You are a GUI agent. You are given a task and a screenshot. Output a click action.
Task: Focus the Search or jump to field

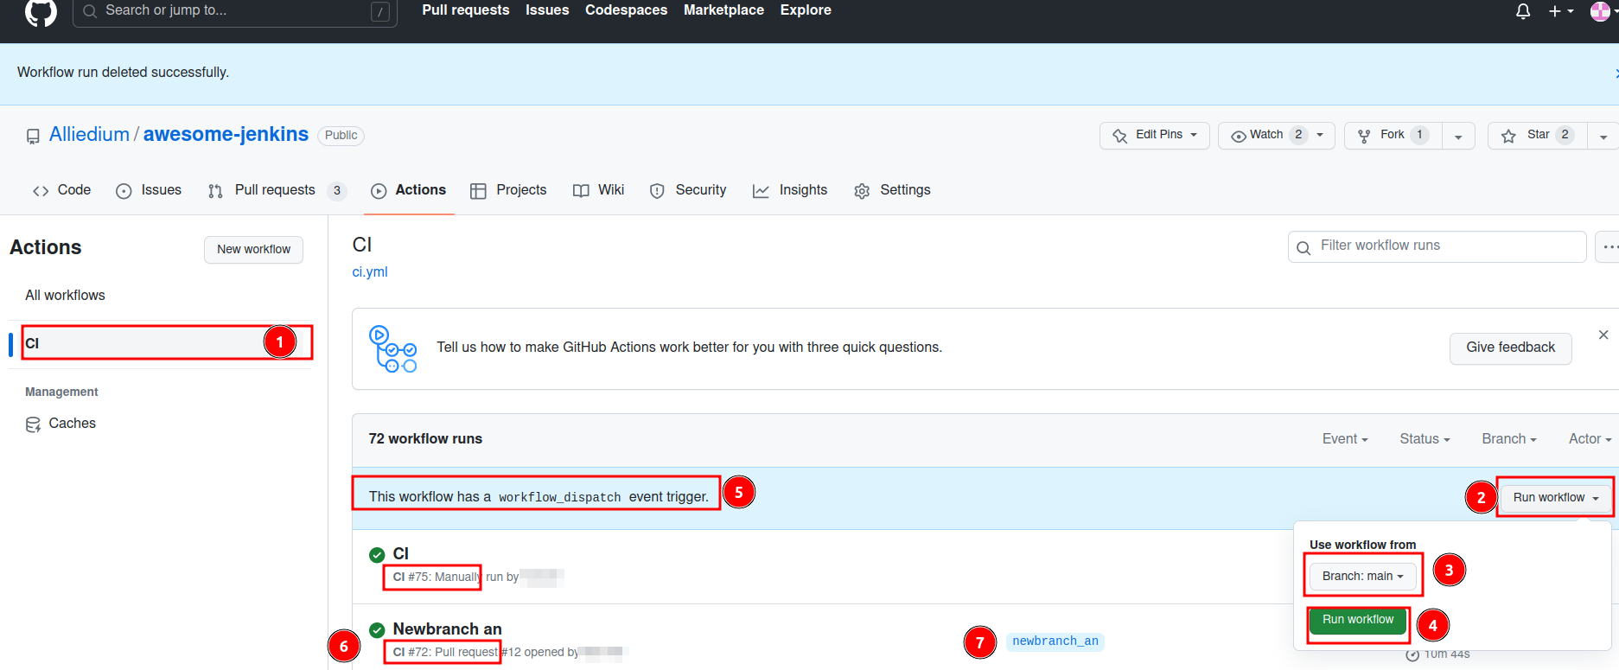235,11
